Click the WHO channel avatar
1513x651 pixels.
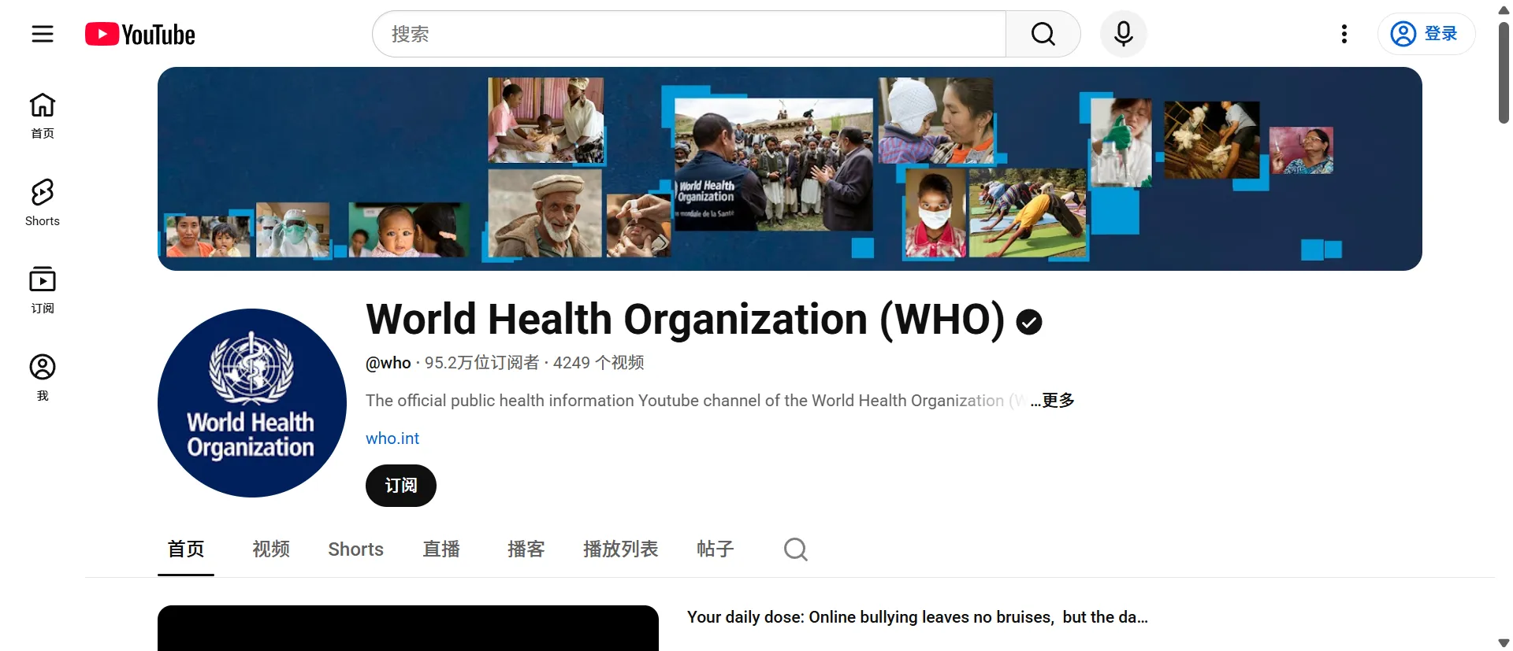pyautogui.click(x=252, y=403)
